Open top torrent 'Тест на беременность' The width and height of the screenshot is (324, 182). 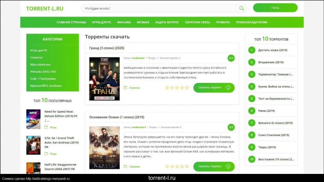pos(276,99)
